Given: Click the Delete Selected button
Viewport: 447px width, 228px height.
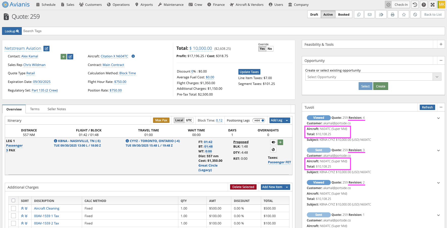Looking at the screenshot, I should pos(243,187).
